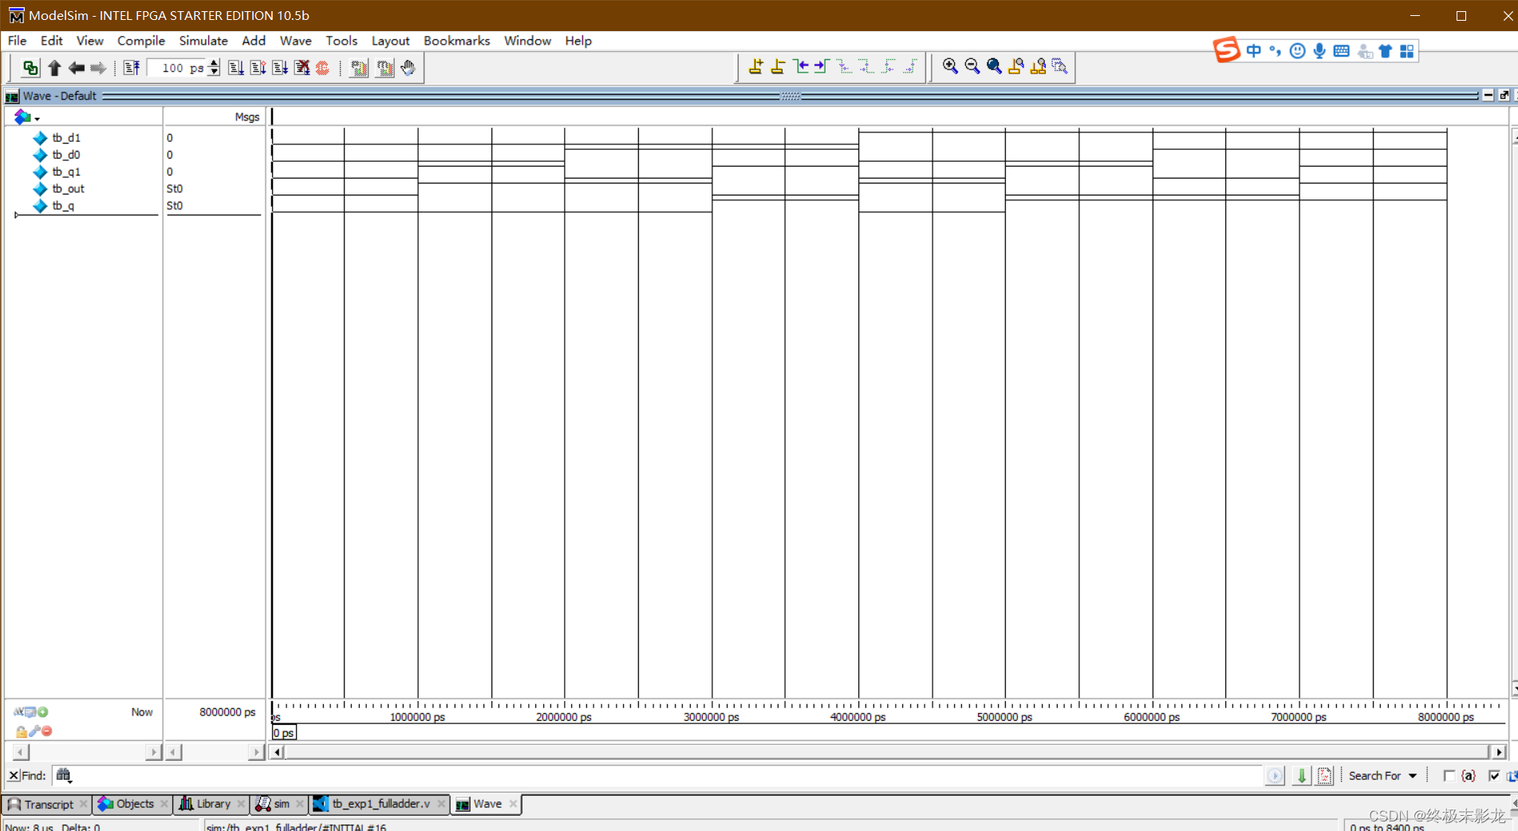Click Zoom In on Active Cursor icon
This screenshot has width=1518, height=831.
[x=1016, y=66]
